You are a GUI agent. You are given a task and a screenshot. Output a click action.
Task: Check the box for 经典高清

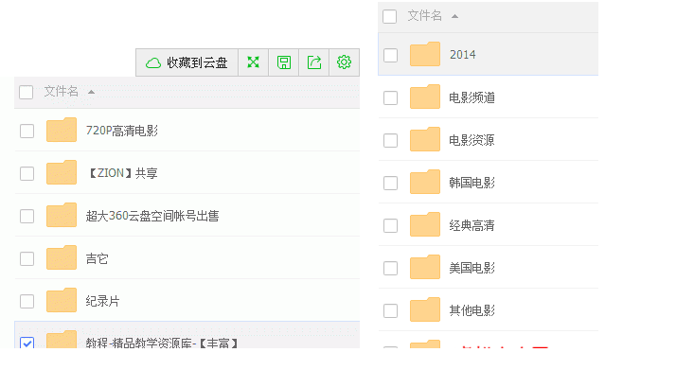pyautogui.click(x=390, y=225)
